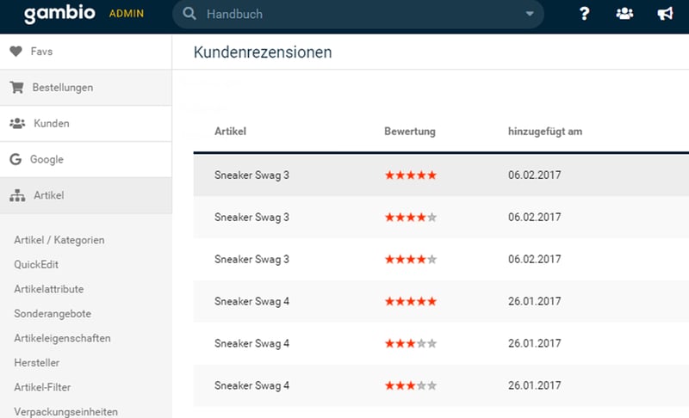Go to Artikel / Kategorien
Image resolution: width=689 pixels, height=418 pixels.
tap(59, 240)
